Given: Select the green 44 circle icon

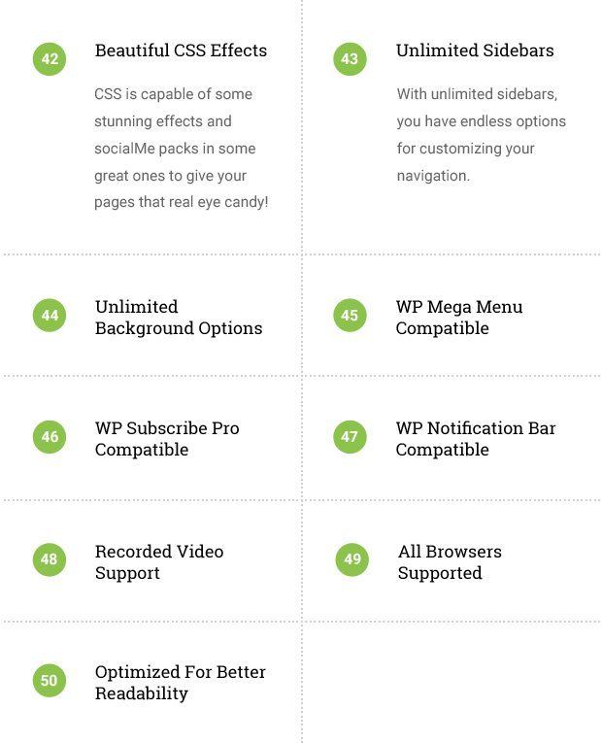Looking at the screenshot, I should point(50,315).
